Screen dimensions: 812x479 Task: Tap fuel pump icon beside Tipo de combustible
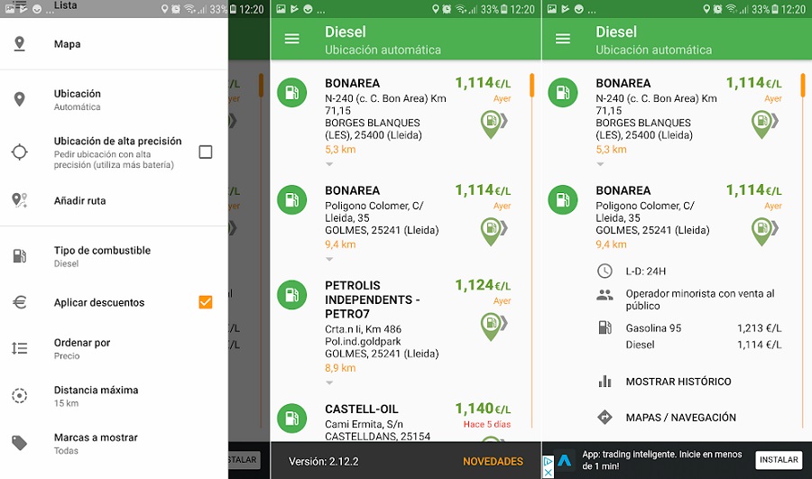[x=19, y=256]
